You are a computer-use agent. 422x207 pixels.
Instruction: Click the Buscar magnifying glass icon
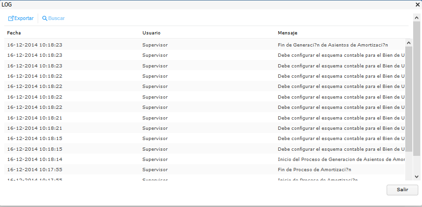click(x=45, y=19)
